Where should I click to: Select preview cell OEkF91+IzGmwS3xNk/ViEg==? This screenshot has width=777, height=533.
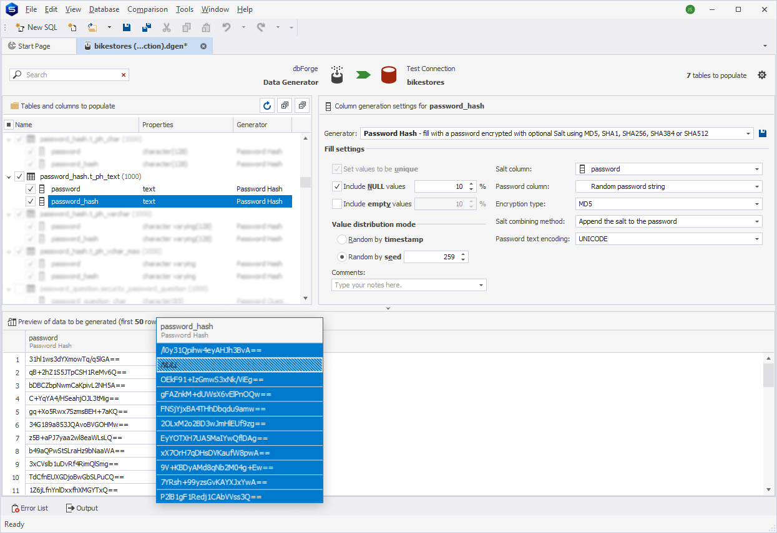(x=240, y=380)
